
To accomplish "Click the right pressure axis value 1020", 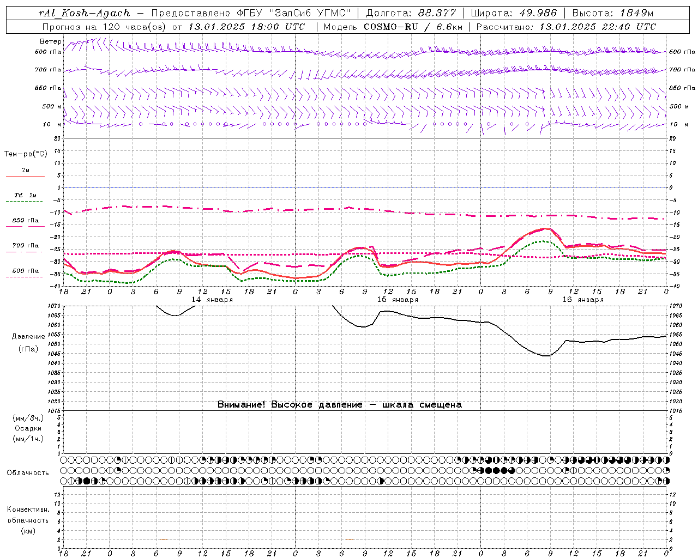I will pos(675,402).
